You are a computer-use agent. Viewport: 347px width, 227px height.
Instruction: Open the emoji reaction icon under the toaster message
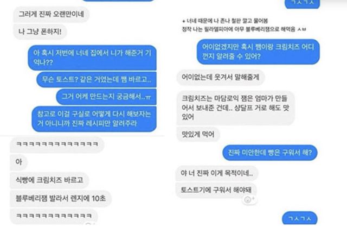(x=249, y=200)
